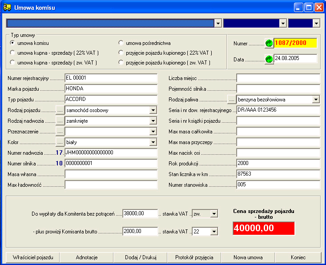Click the ellipsis button beside Rodzaj nadwozia
Image resolution: width=326 pixels, height=265 pixels.
60,120
